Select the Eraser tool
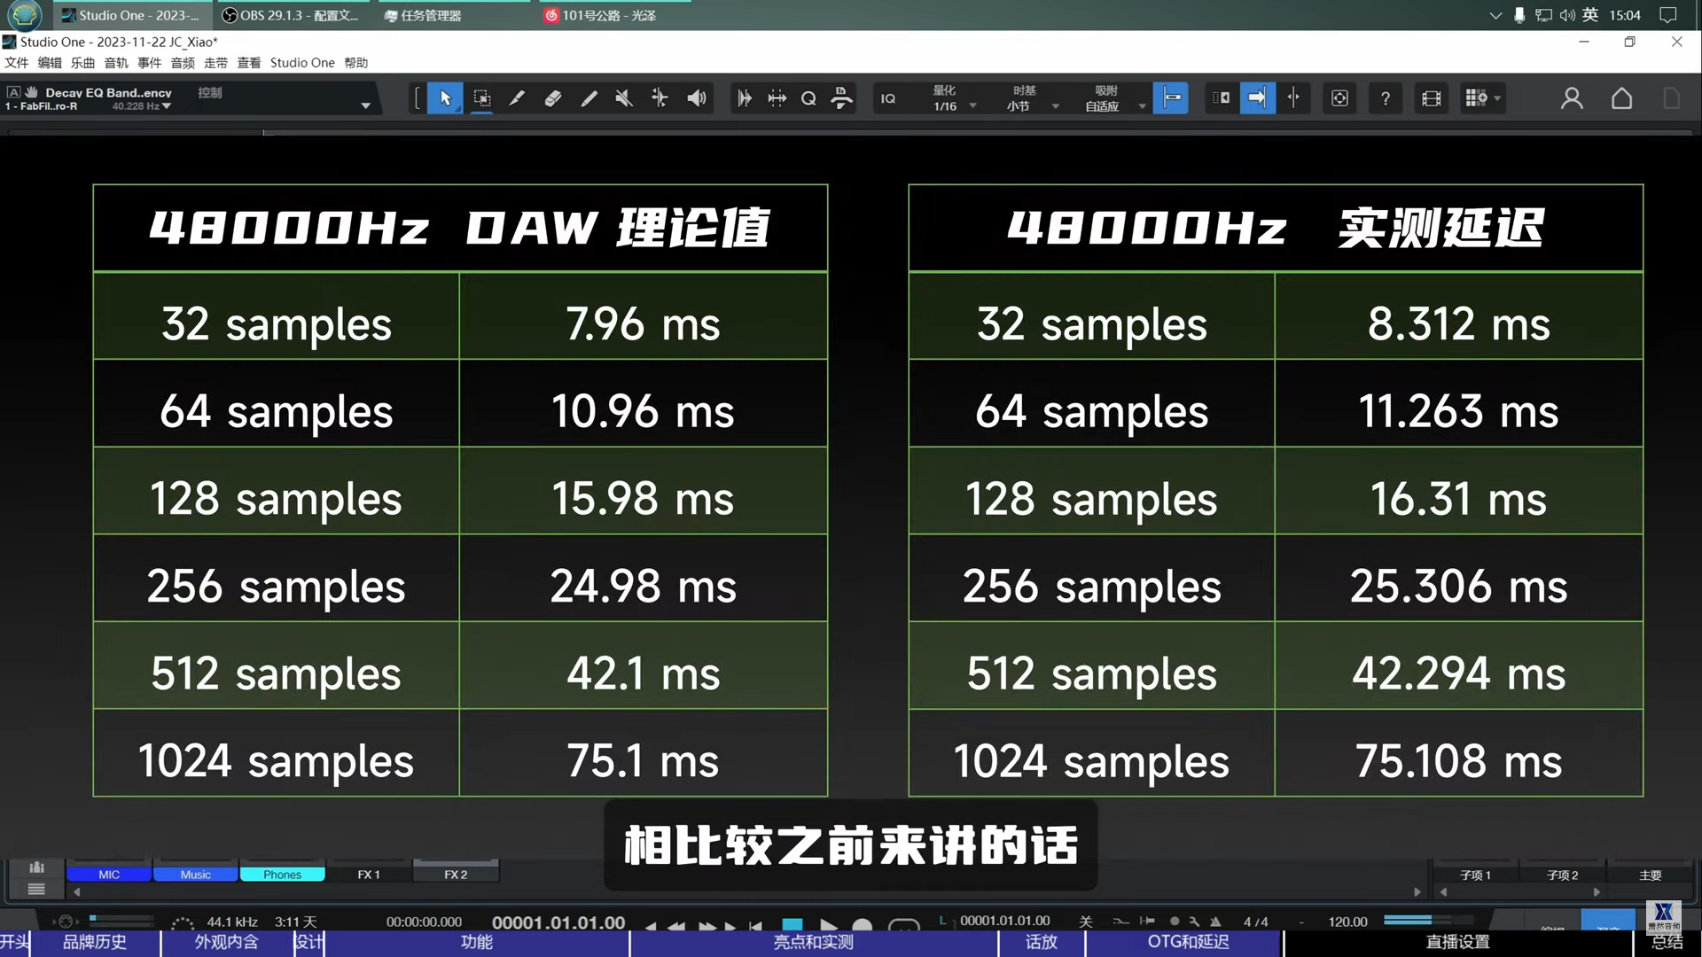 click(x=552, y=98)
